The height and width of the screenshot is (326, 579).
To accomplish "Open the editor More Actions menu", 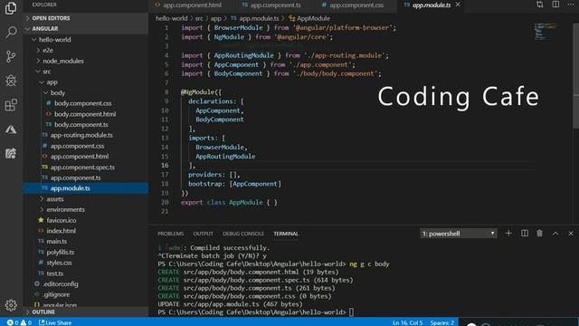I will coord(571,5).
